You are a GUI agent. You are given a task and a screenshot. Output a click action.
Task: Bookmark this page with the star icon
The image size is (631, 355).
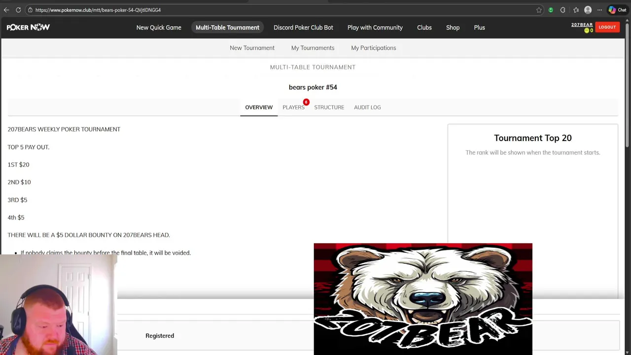click(x=539, y=10)
